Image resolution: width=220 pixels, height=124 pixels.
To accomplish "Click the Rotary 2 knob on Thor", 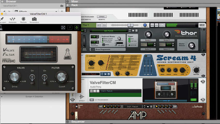I will tap(166, 34).
